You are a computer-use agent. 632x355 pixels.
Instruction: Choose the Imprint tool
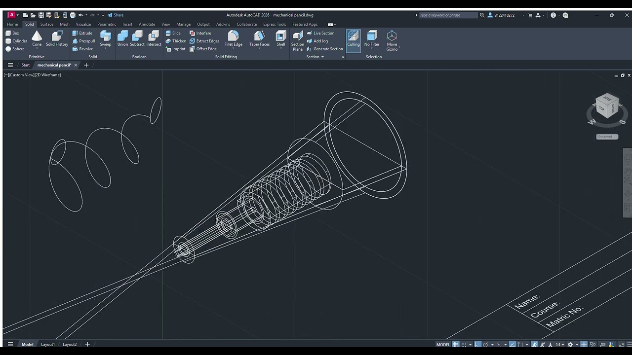pos(175,49)
